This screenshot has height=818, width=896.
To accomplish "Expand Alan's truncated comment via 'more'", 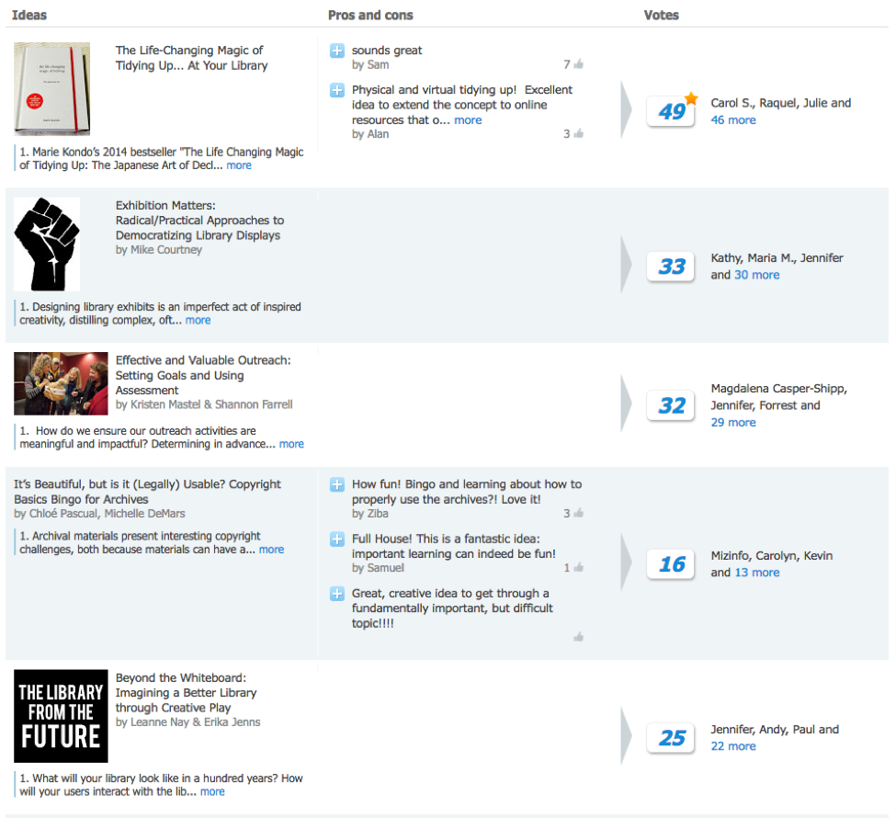I will [468, 120].
